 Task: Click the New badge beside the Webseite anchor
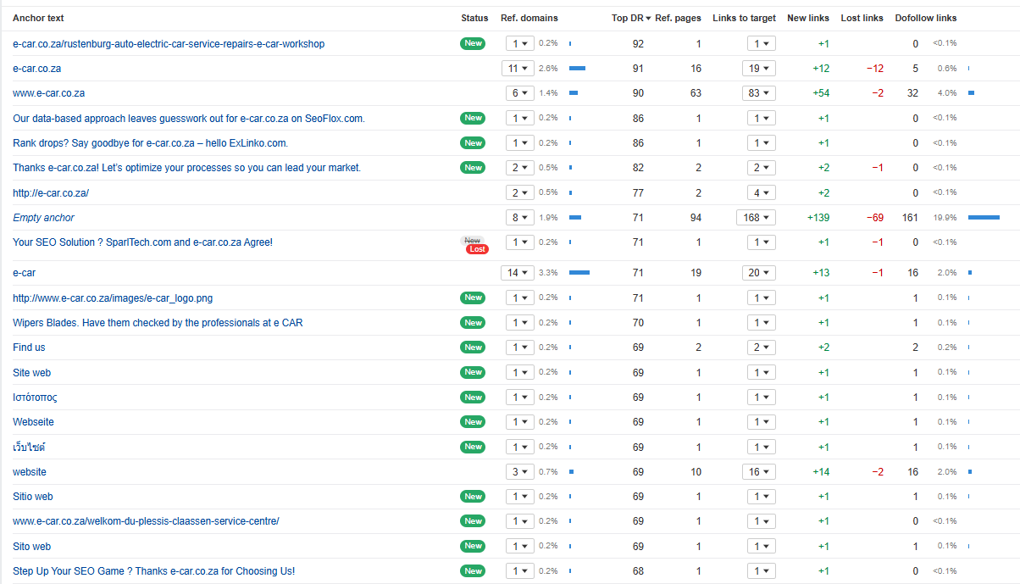[473, 422]
